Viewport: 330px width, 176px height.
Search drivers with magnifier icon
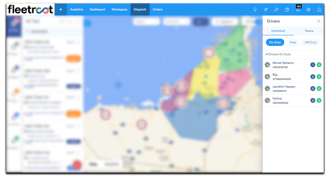point(319,21)
